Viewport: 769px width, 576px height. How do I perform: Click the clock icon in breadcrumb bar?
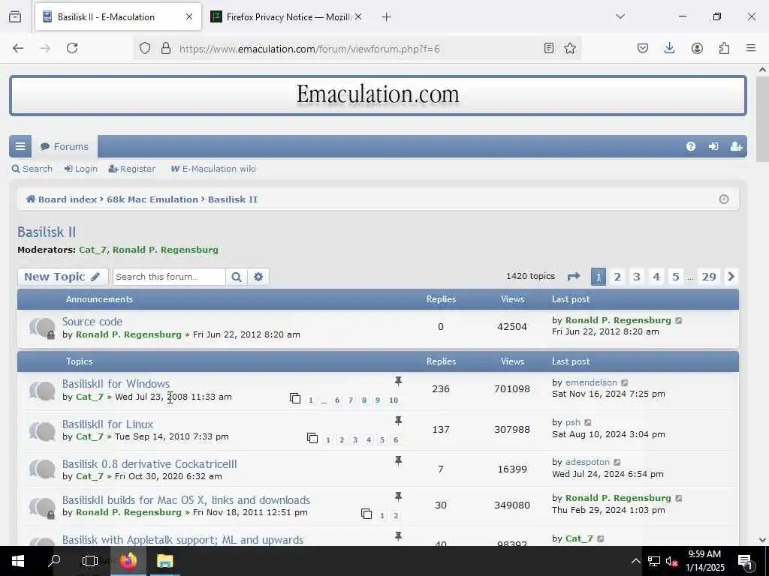(x=723, y=199)
